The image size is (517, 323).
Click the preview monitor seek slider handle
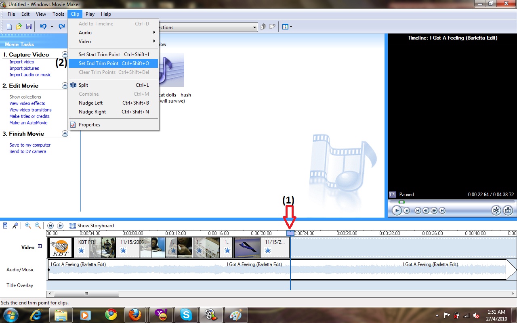[x=401, y=202]
